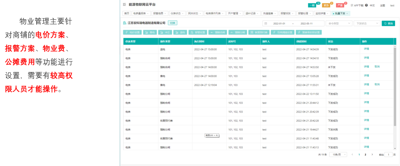Click the next page arrow
400x166 pixels.
(372, 155)
